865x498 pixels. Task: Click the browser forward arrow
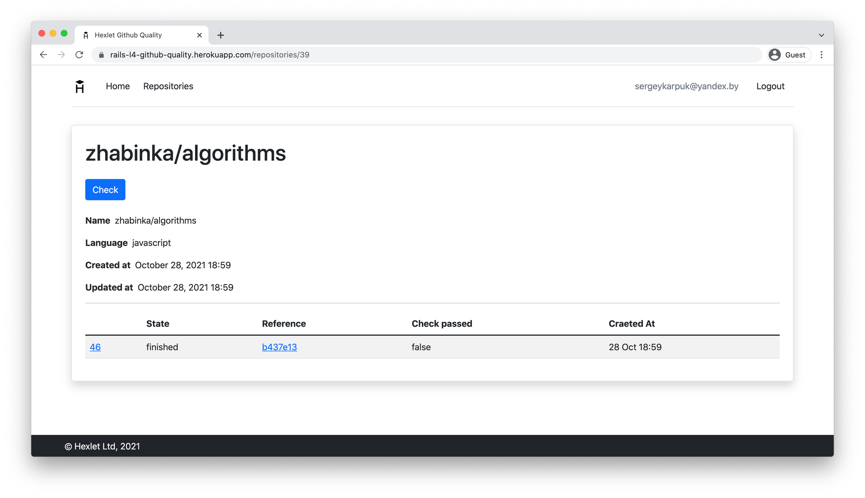click(x=61, y=55)
